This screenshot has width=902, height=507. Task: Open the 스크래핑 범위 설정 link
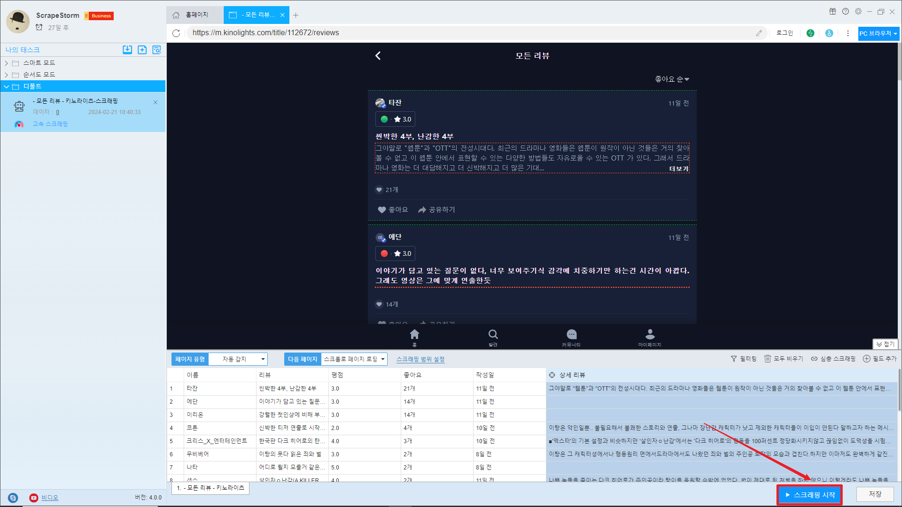420,359
